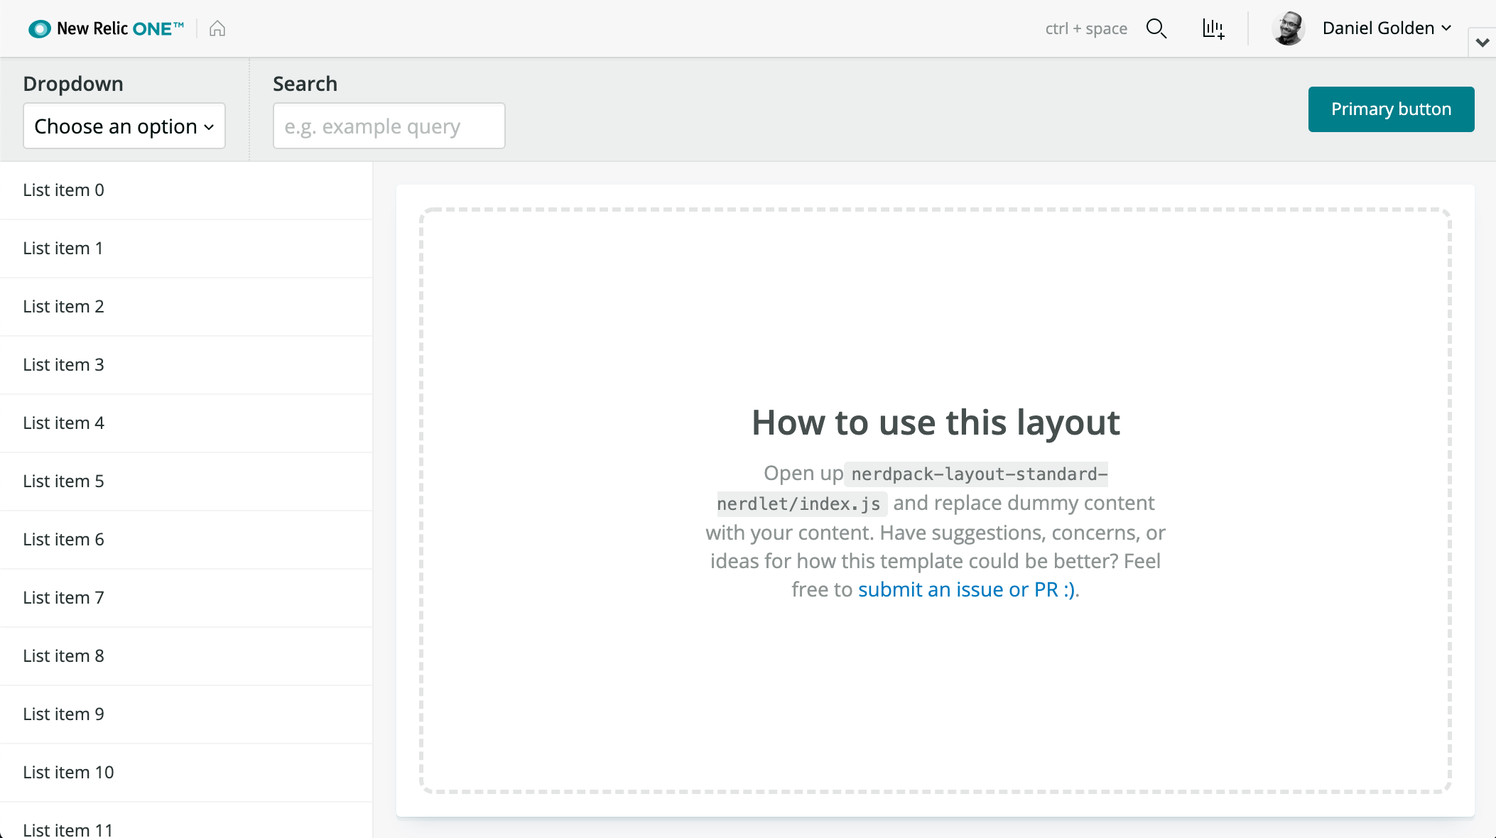The image size is (1496, 838).
Task: Click the New Relic ONE logo
Action: coord(40,28)
